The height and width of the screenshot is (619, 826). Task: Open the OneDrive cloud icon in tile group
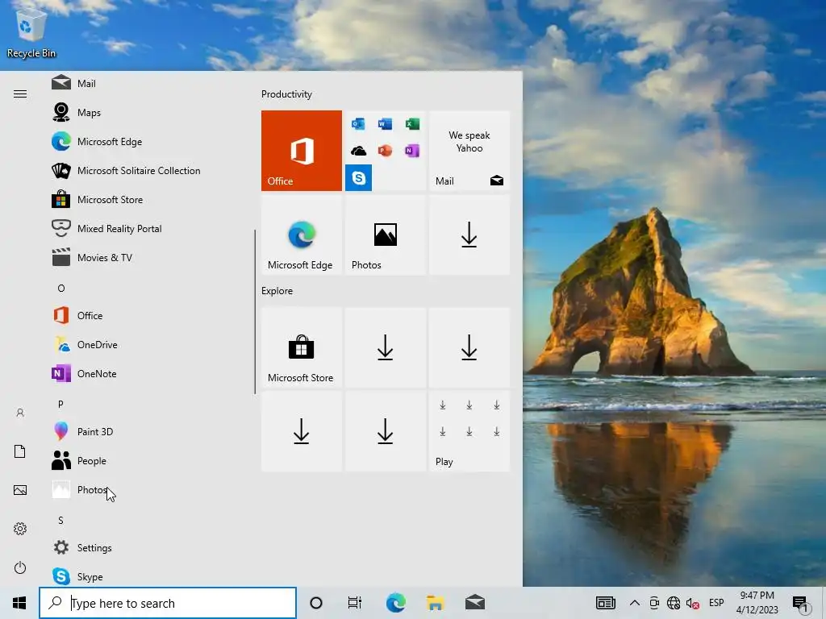[358, 151]
